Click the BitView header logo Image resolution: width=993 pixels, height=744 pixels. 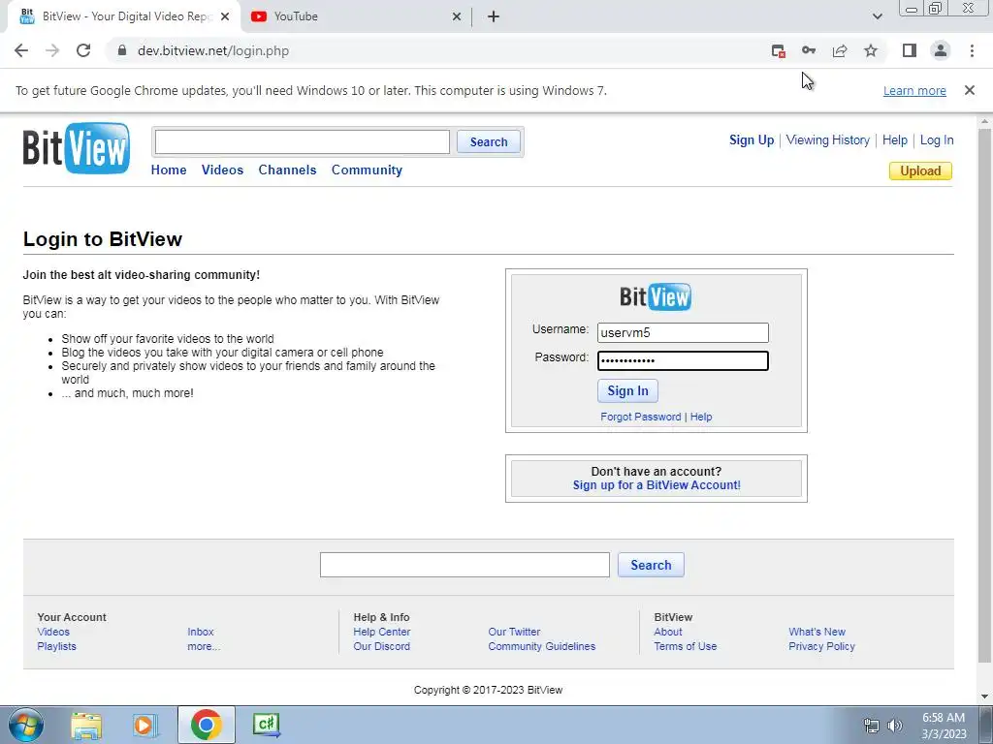click(76, 148)
